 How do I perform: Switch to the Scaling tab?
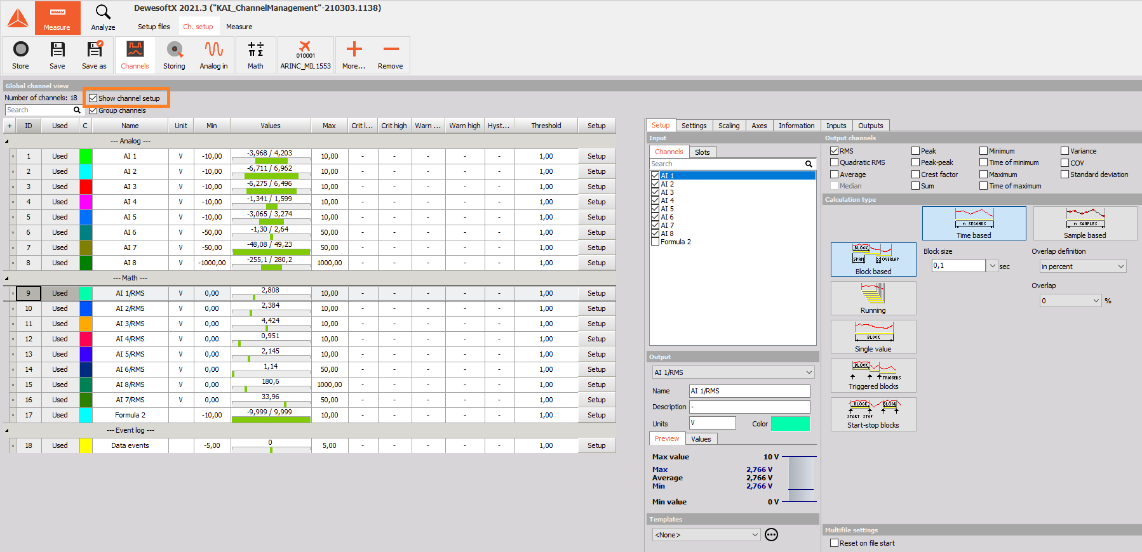point(729,126)
